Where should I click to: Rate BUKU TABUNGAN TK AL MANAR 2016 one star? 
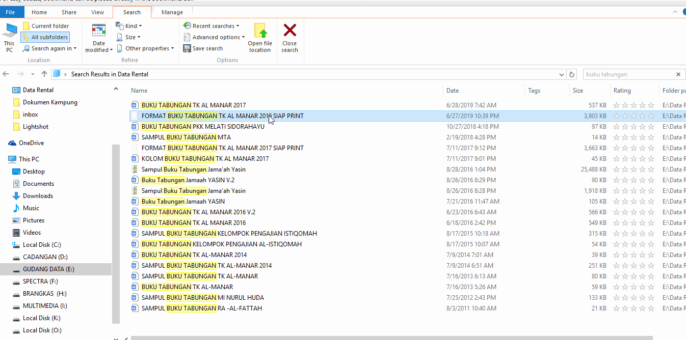pyautogui.click(x=616, y=223)
